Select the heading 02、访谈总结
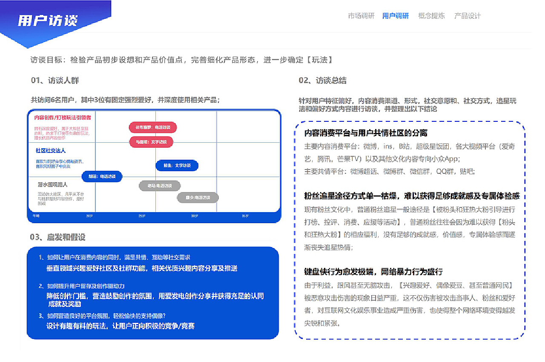The image size is (545, 362). (x=322, y=80)
